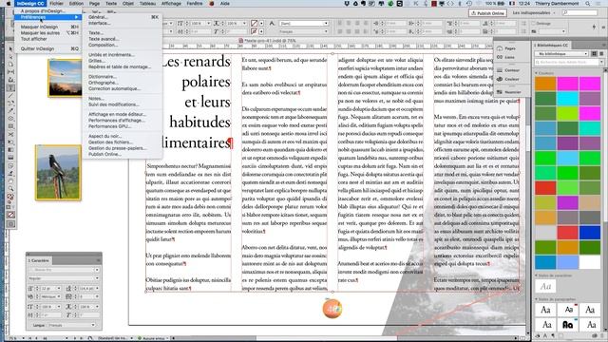Select the Line tool in toolbox

[10, 96]
